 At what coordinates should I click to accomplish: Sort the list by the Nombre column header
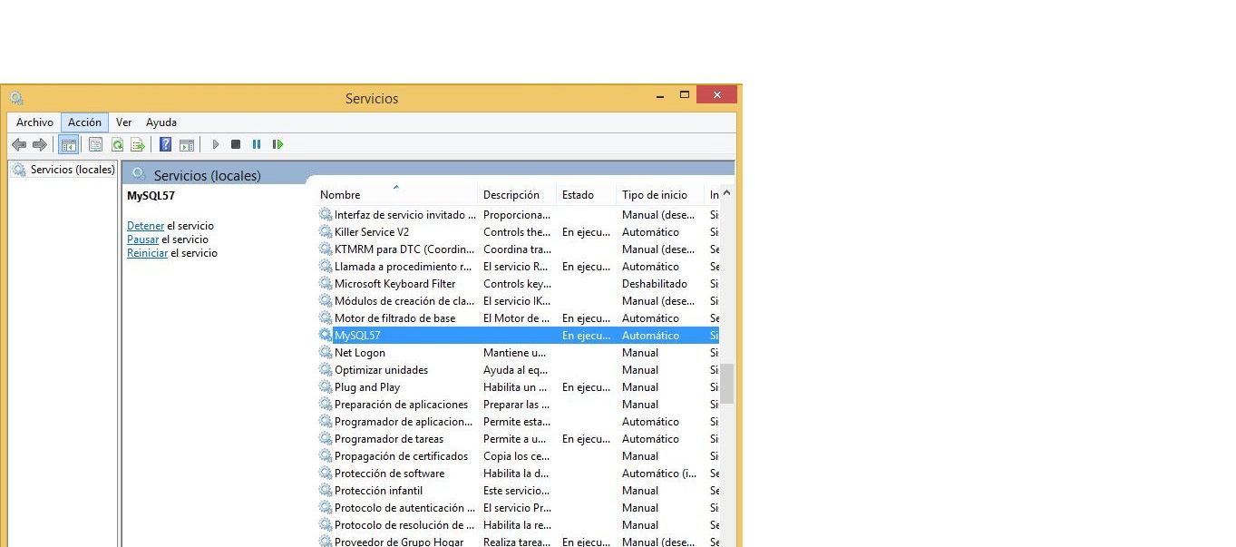(x=340, y=195)
